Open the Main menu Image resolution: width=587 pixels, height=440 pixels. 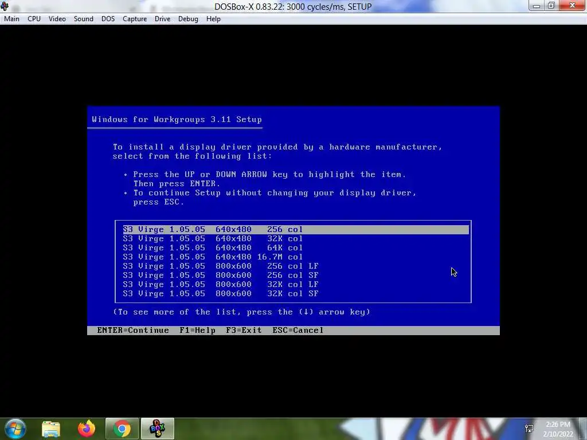point(11,19)
